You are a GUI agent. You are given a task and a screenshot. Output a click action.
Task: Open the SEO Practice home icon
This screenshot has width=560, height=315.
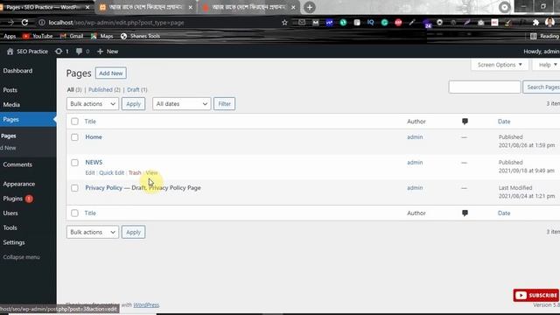pyautogui.click(x=10, y=52)
